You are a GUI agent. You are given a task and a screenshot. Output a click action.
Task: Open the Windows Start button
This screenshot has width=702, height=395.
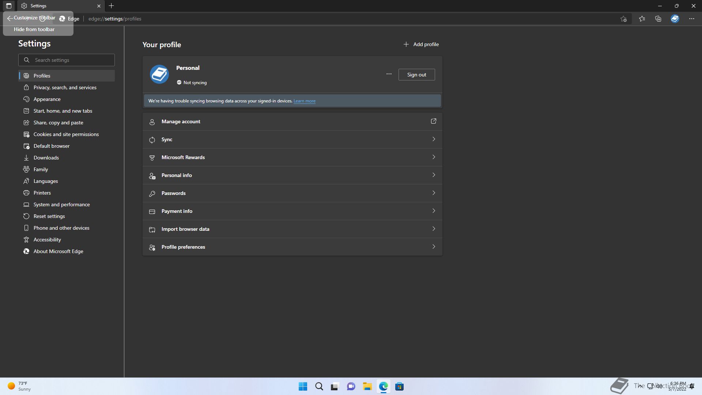pyautogui.click(x=303, y=386)
